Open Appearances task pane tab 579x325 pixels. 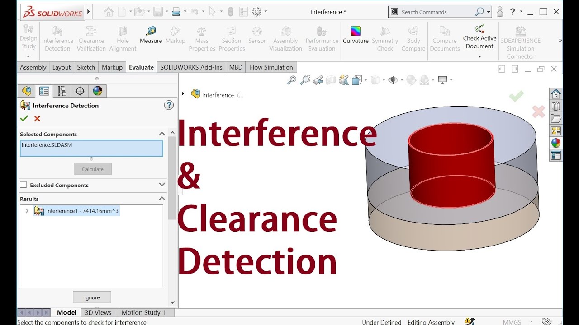(556, 143)
